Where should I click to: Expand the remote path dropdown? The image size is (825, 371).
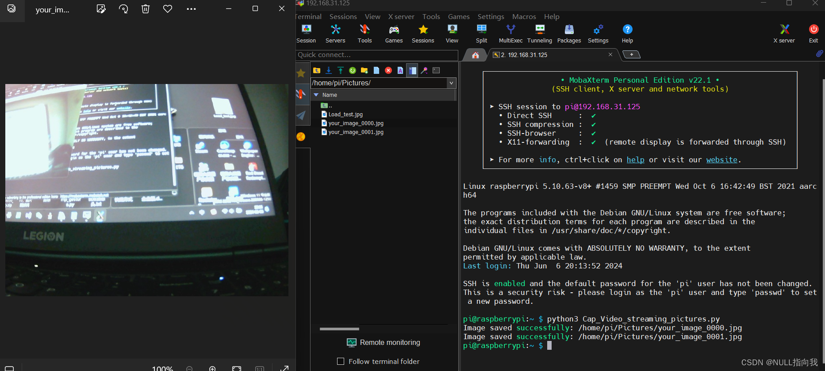tap(451, 83)
